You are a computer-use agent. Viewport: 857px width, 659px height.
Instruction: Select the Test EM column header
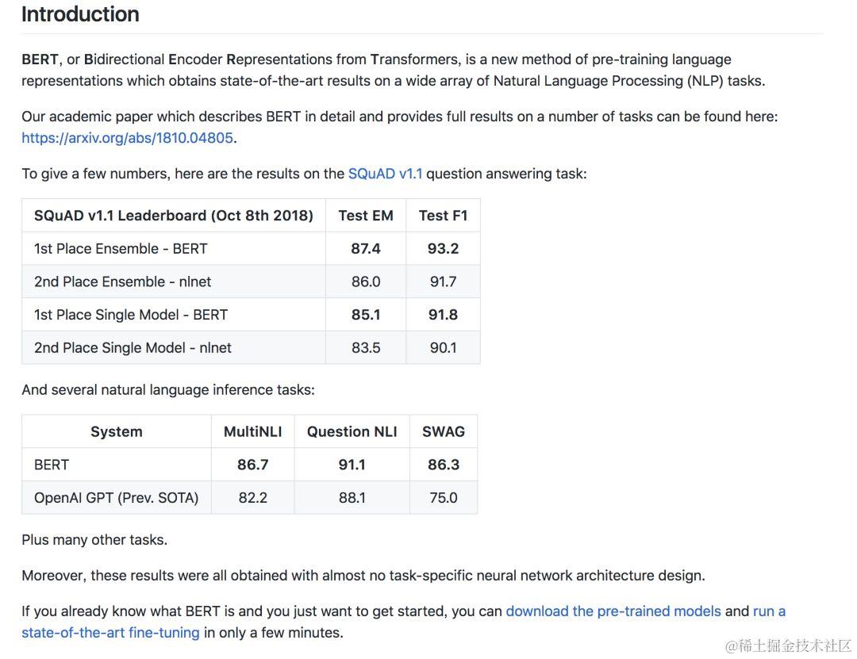point(366,215)
